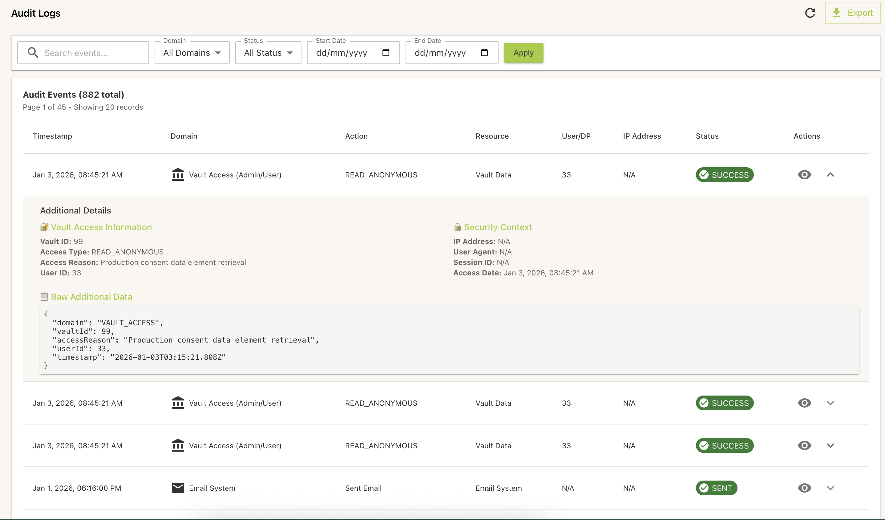The image size is (885, 520).
Task: Collapse the expanded first audit event row
Action: [x=830, y=175]
